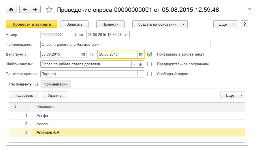Open calendar picker for Дата field
The height and width of the screenshot is (150, 256).
pos(126,35)
